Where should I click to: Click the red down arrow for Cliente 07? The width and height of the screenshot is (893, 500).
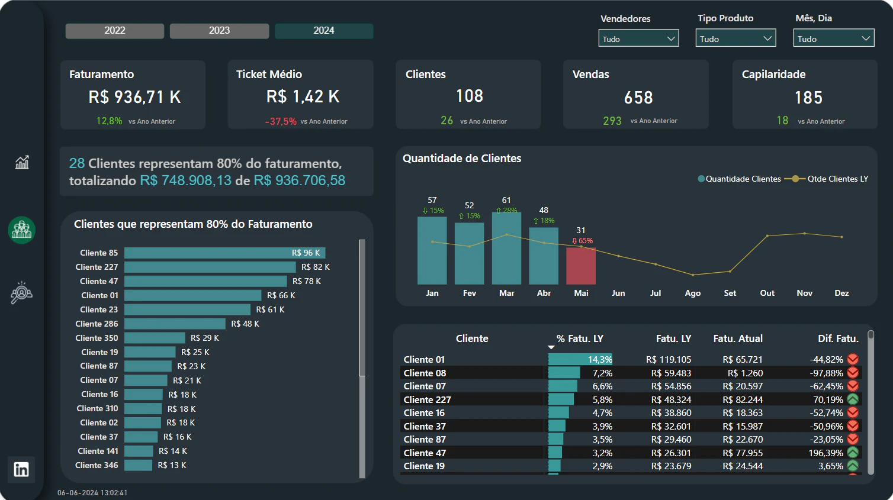coord(853,386)
